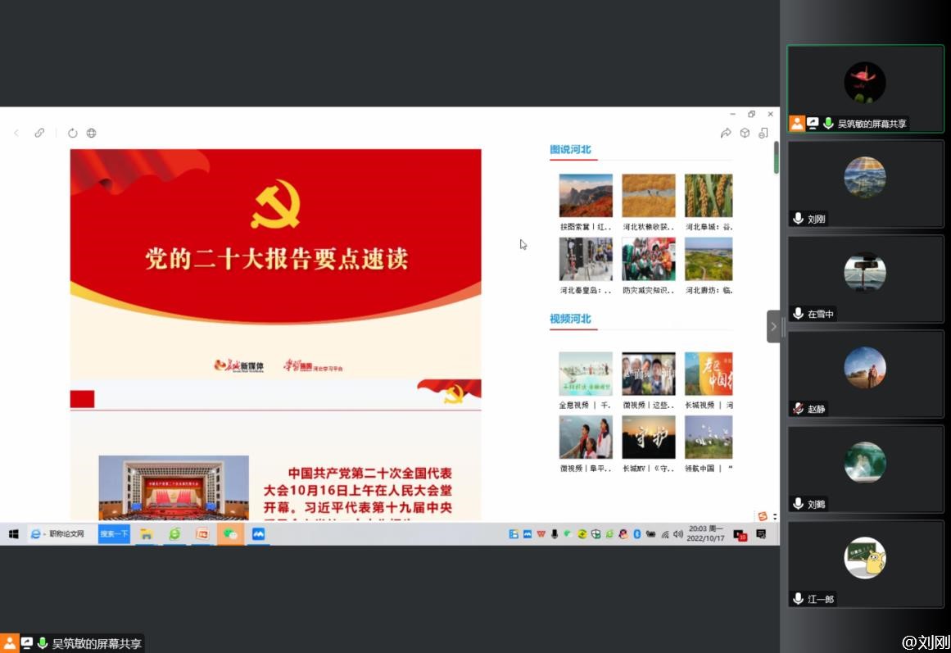951x653 pixels.
Task: Click the back arrow in browser toolbar
Action: [x=16, y=133]
